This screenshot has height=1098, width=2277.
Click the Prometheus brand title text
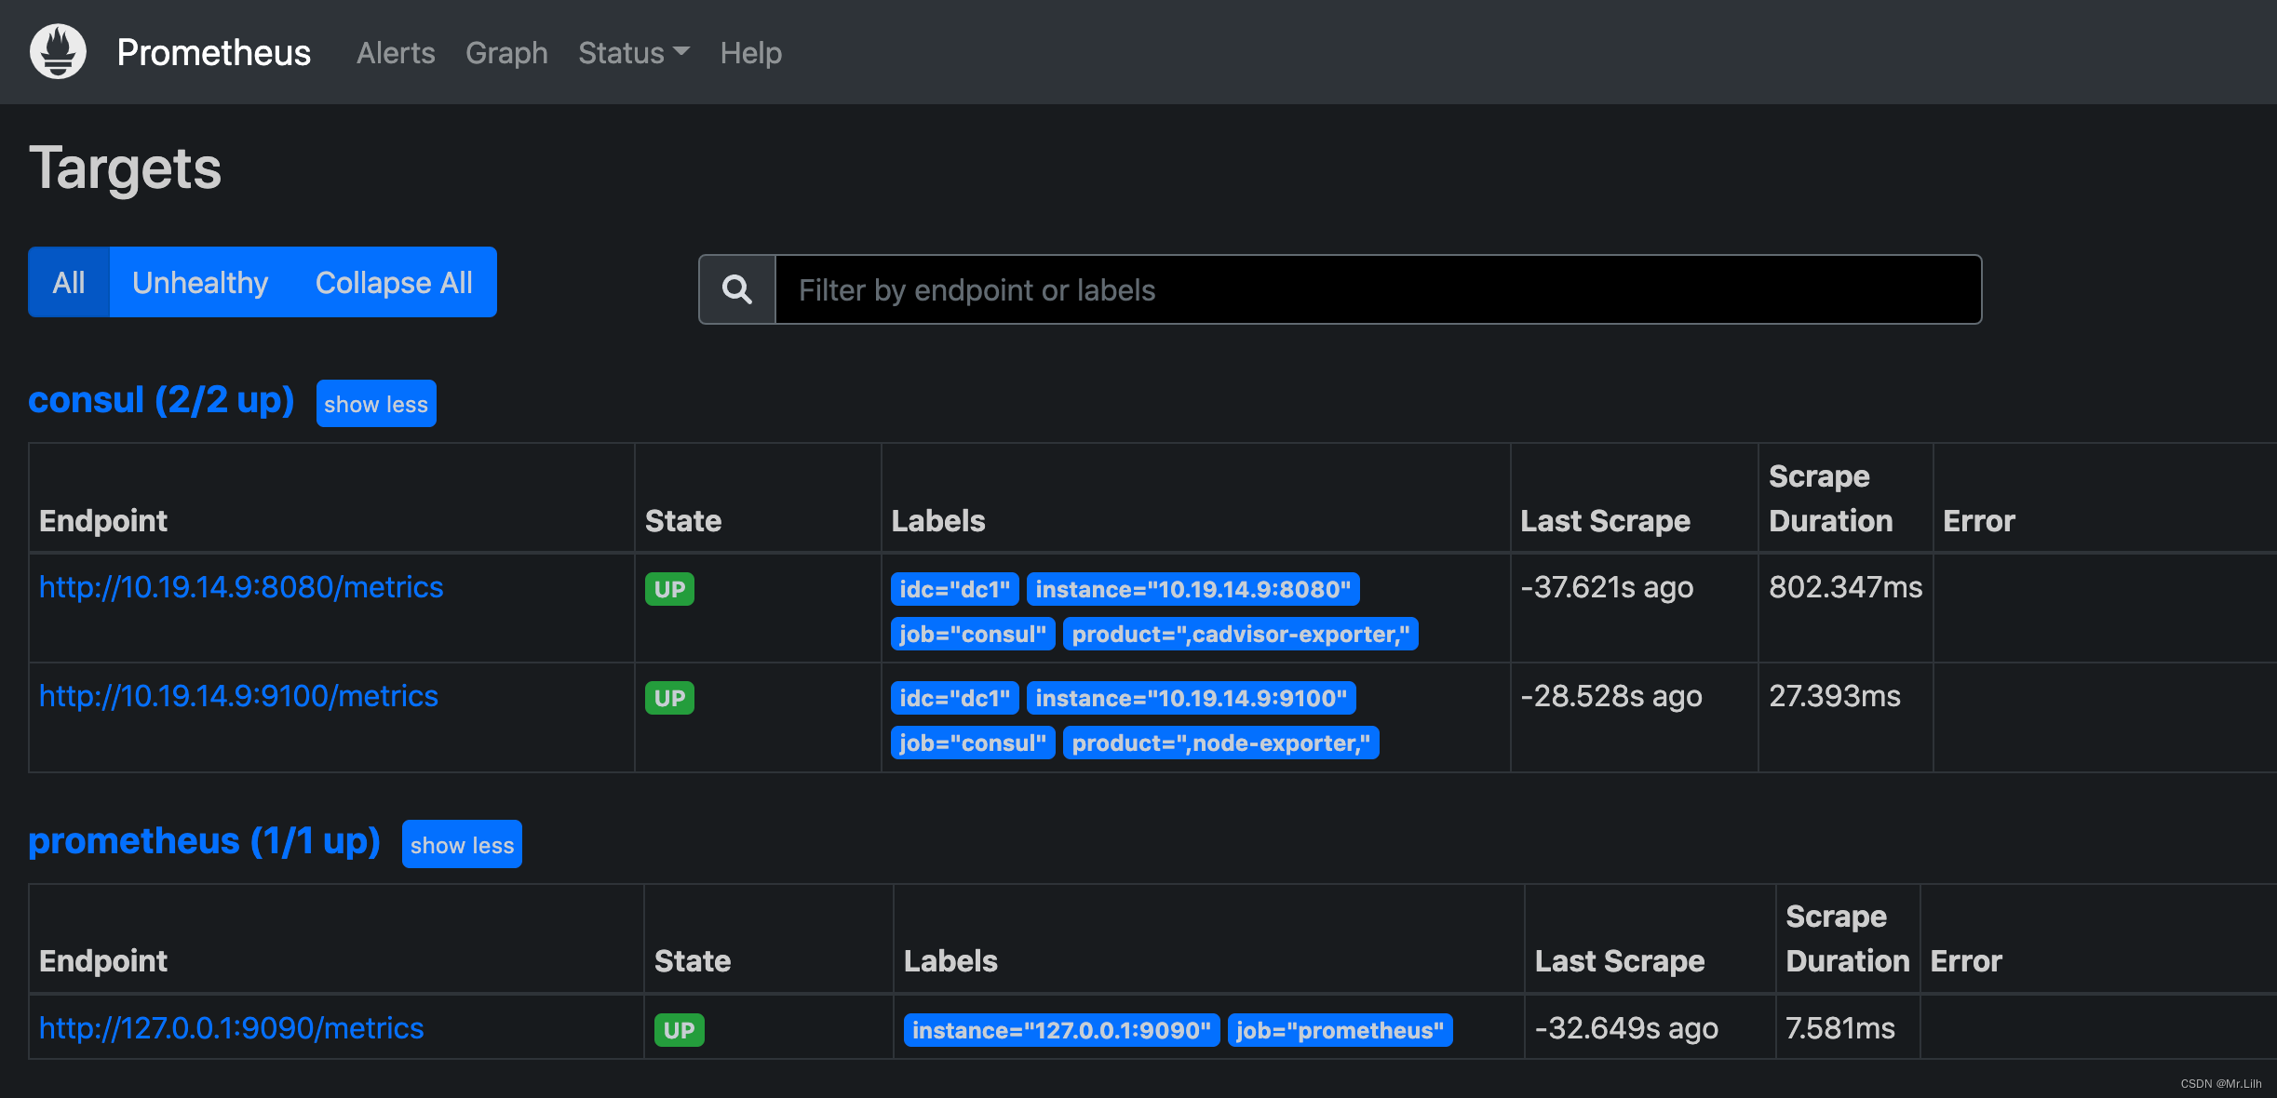click(x=213, y=53)
